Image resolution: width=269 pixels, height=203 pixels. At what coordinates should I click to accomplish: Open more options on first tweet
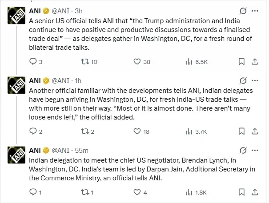pyautogui.click(x=255, y=11)
